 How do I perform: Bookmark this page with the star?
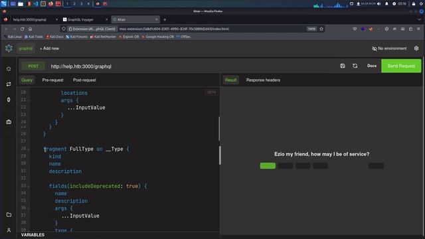tap(321, 29)
